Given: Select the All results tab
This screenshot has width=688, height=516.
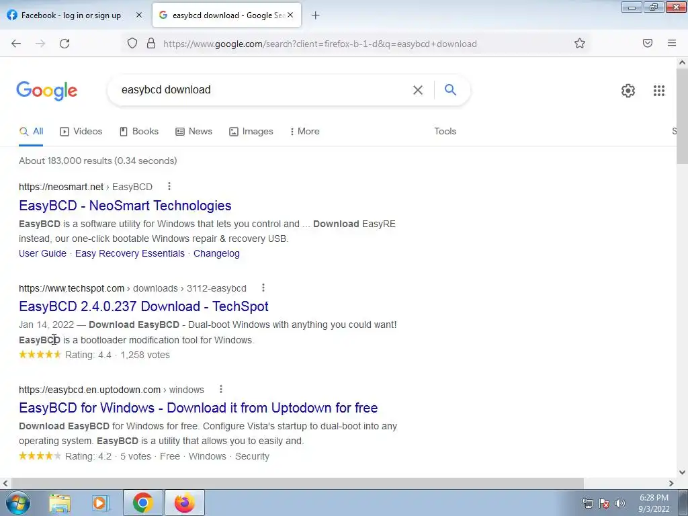Looking at the screenshot, I should pos(31,131).
